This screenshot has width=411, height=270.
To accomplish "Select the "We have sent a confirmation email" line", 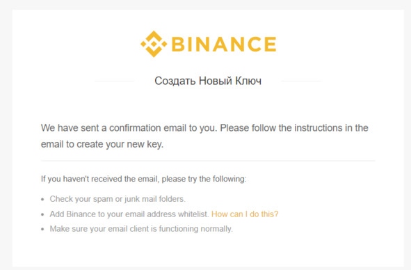I will click(204, 128).
